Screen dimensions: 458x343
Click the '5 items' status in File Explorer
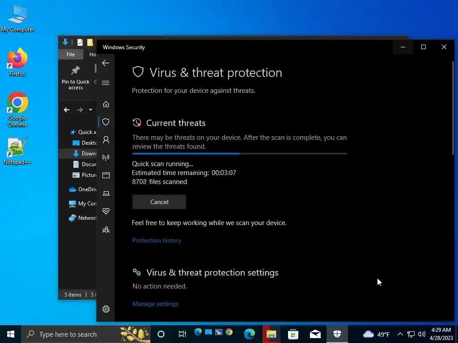pos(73,295)
